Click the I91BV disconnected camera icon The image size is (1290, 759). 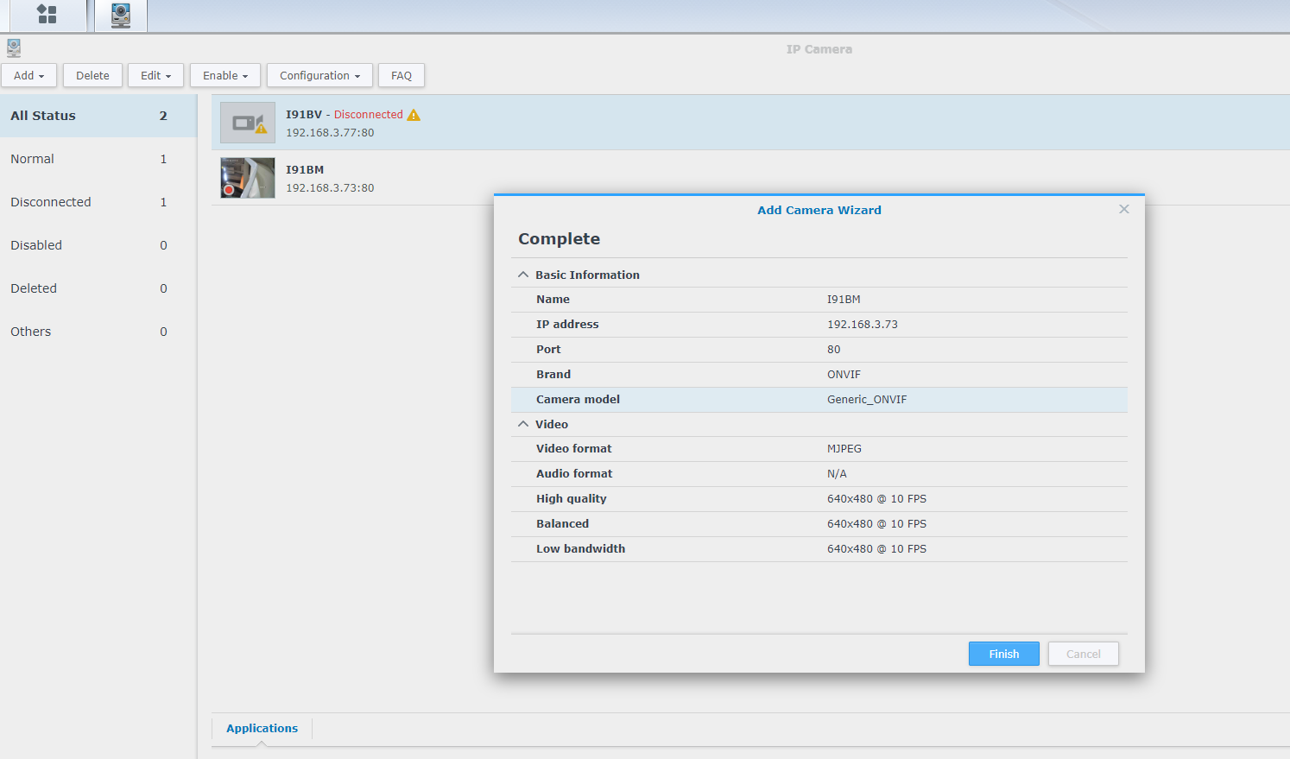tap(248, 123)
